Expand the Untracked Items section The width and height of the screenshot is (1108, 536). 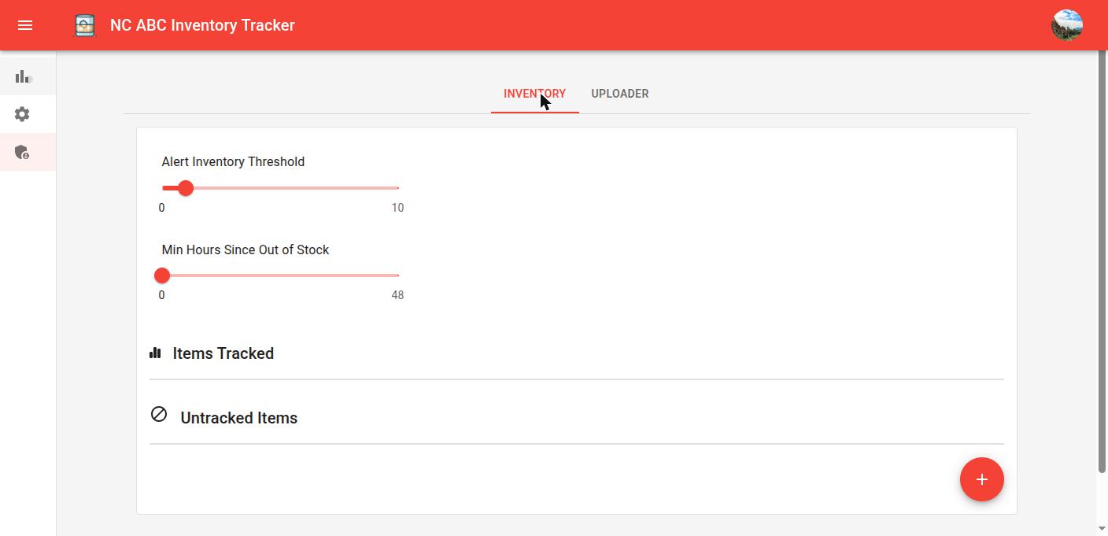point(577,418)
